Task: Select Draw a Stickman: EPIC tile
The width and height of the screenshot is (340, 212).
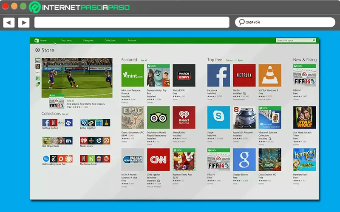Action: (133, 117)
